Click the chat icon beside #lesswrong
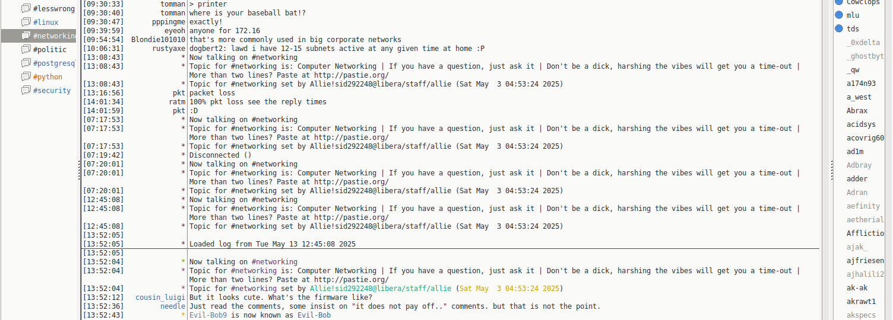The height and width of the screenshot is (320, 893). coord(26,9)
